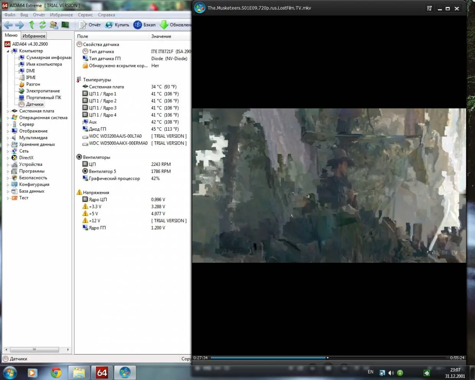Image resolution: width=475 pixels, height=380 pixels.
Task: Expand the Хранение данных tree node
Action: click(x=8, y=144)
